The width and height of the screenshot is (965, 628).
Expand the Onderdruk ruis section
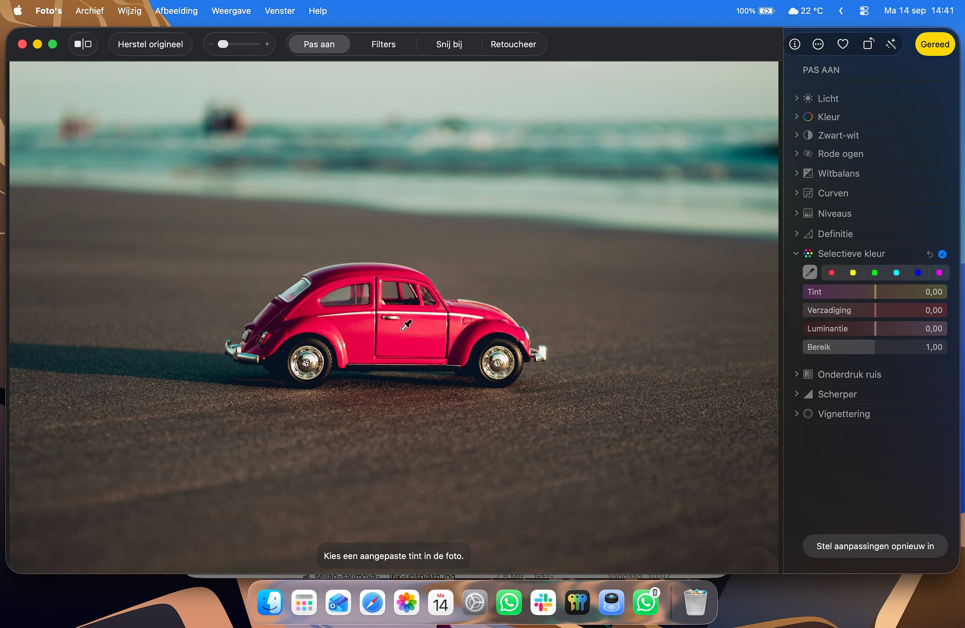click(796, 374)
